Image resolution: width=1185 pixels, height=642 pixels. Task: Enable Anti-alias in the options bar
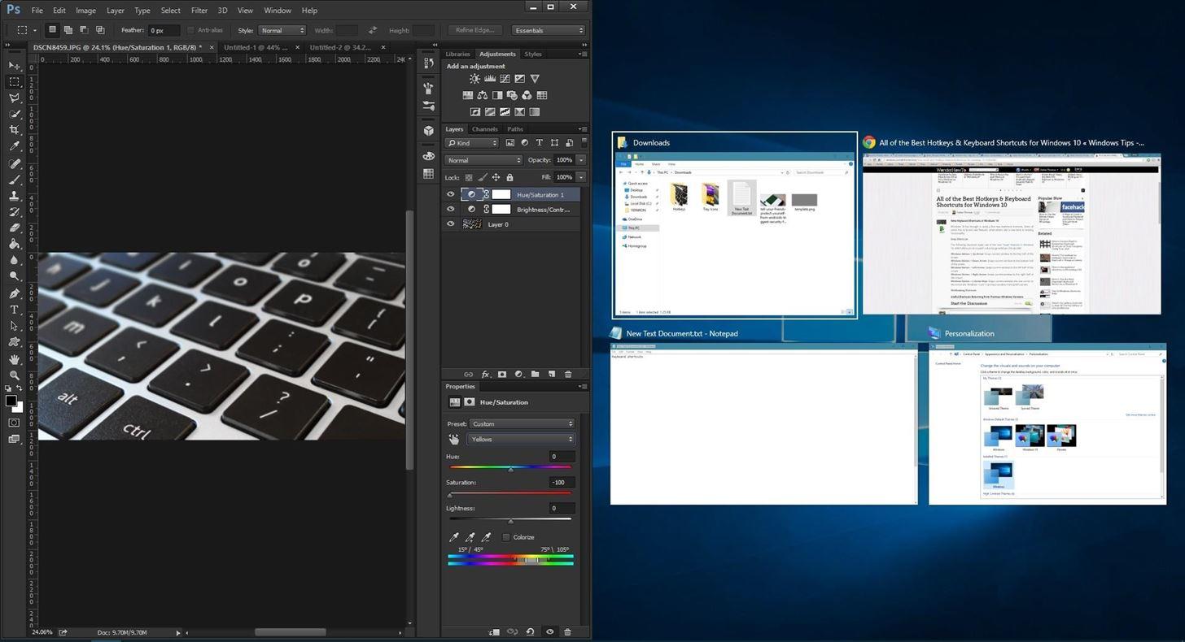click(x=193, y=30)
